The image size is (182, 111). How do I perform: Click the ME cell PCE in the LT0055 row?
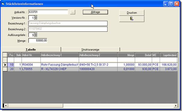156,69
